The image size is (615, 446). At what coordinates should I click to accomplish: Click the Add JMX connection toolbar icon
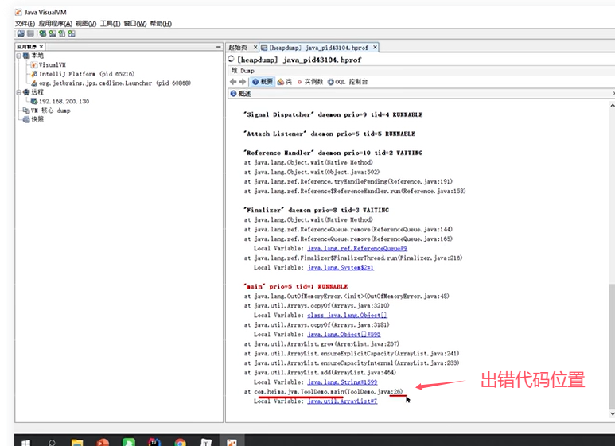[42, 33]
